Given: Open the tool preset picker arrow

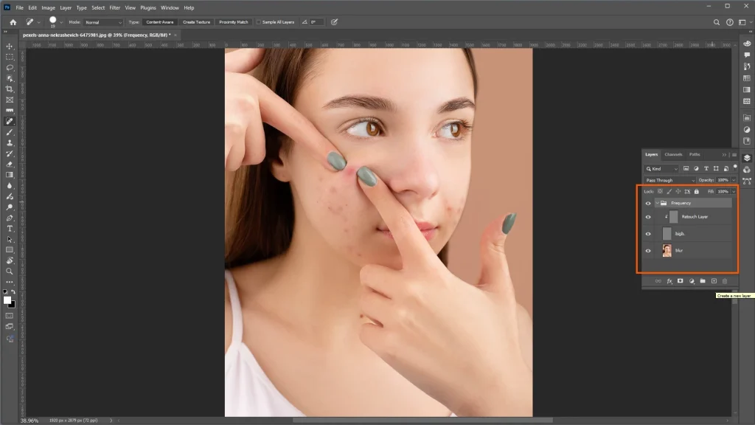Looking at the screenshot, I should coord(38,22).
